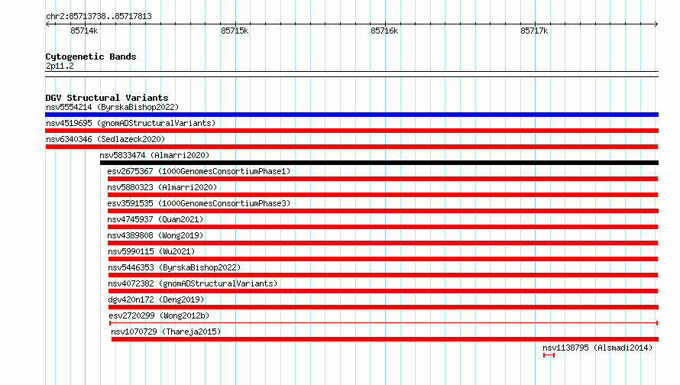Select the dgv420n172 (Deng2019) label
680x385 pixels.
pyautogui.click(x=156, y=299)
